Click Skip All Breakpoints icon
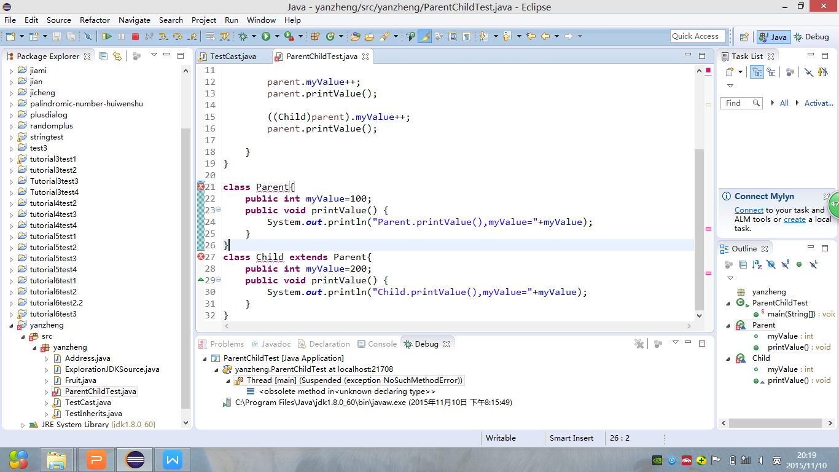The width and height of the screenshot is (839, 472). 88,36
